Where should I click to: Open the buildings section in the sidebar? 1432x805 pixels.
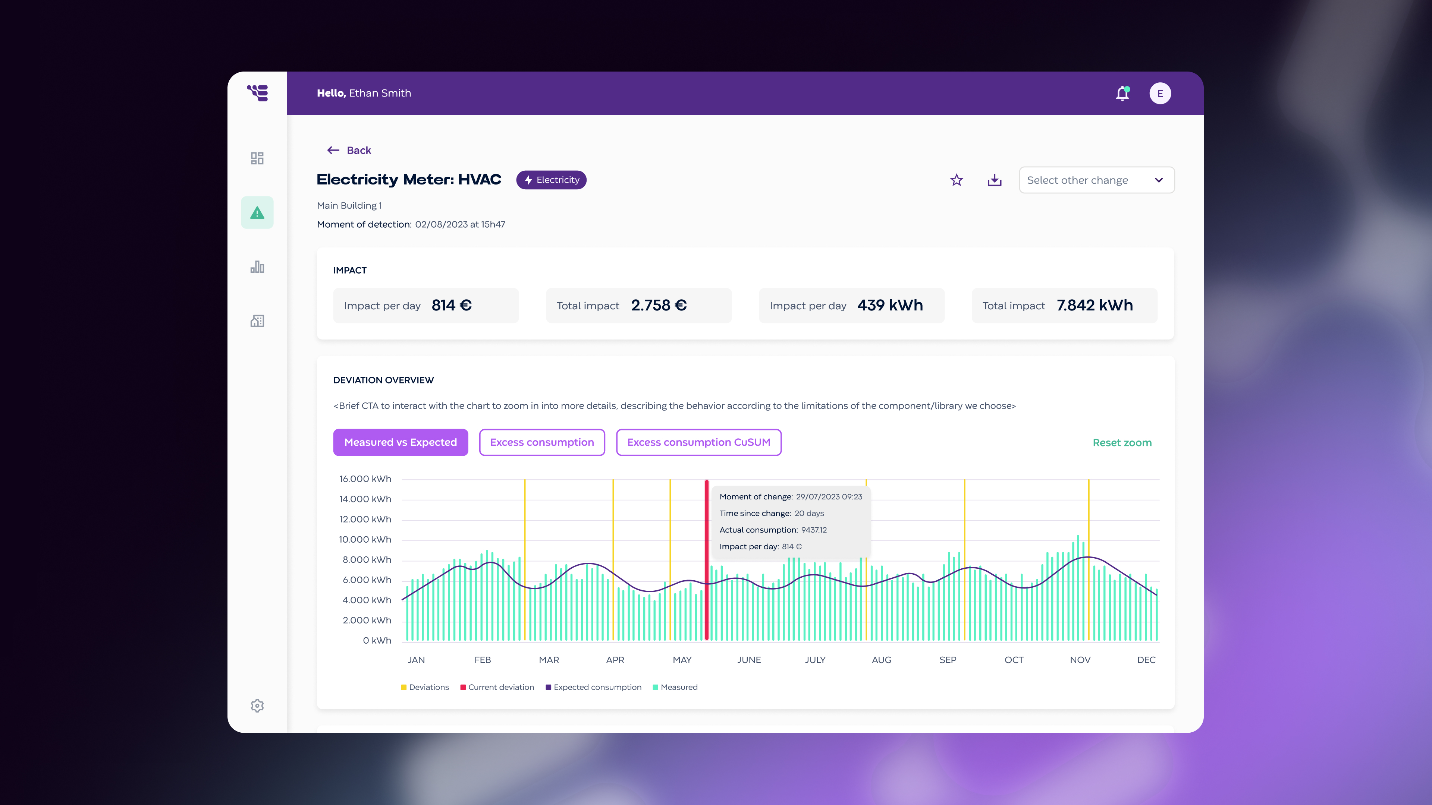pos(257,321)
